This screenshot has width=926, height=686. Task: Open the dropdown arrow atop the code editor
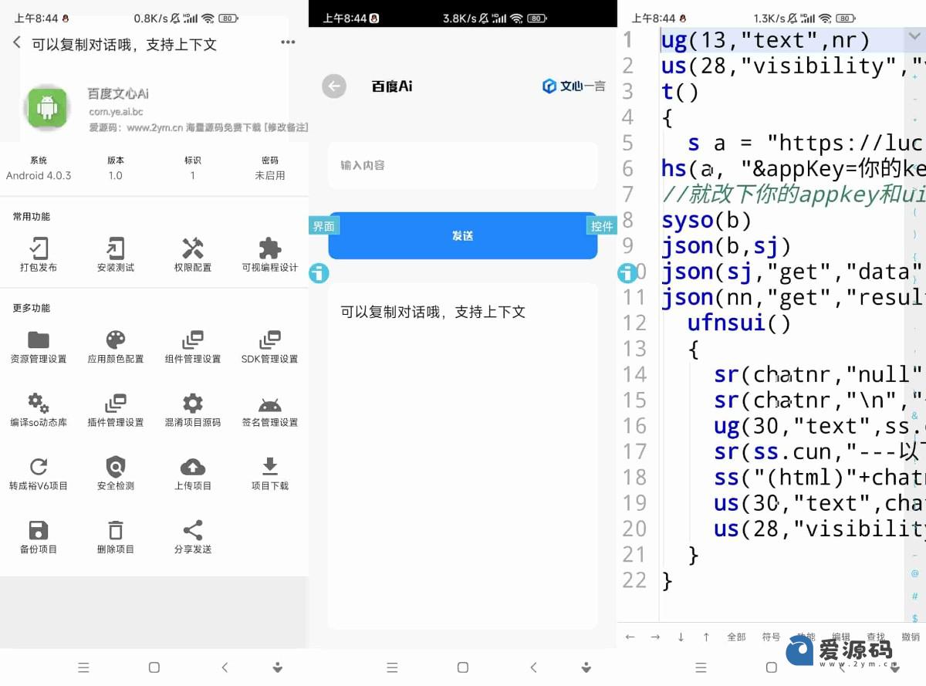(x=916, y=37)
